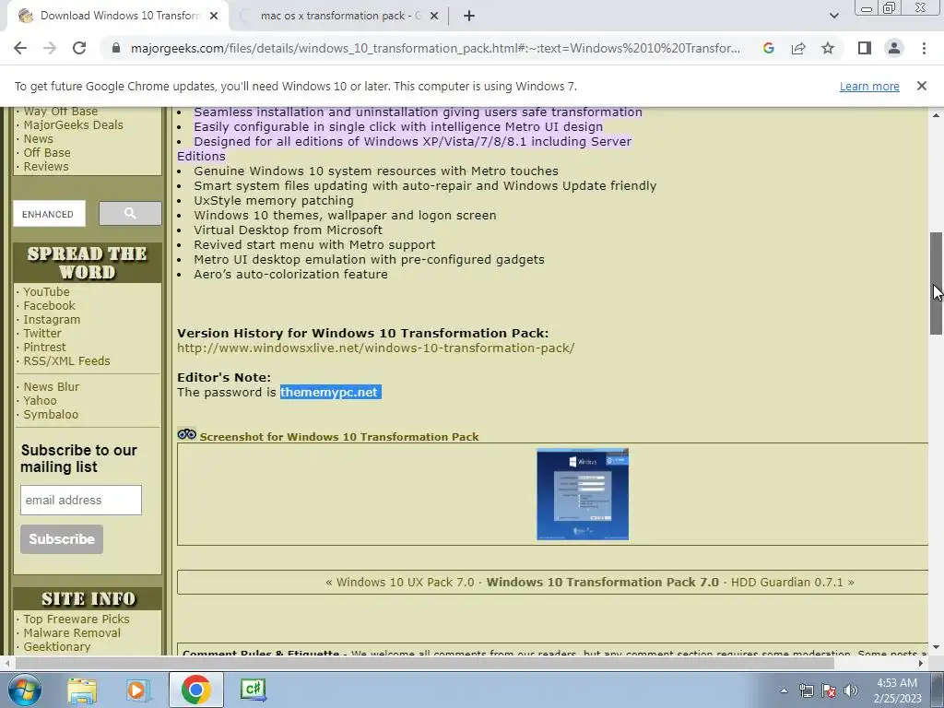This screenshot has width=944, height=708.
Task: Open the Off Base link
Action: pyautogui.click(x=46, y=152)
